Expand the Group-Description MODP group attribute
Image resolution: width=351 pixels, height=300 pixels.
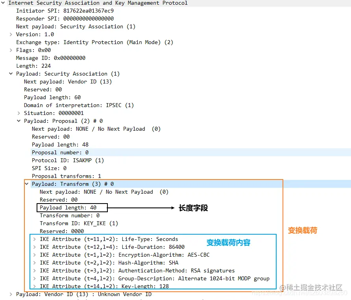pos(35,278)
